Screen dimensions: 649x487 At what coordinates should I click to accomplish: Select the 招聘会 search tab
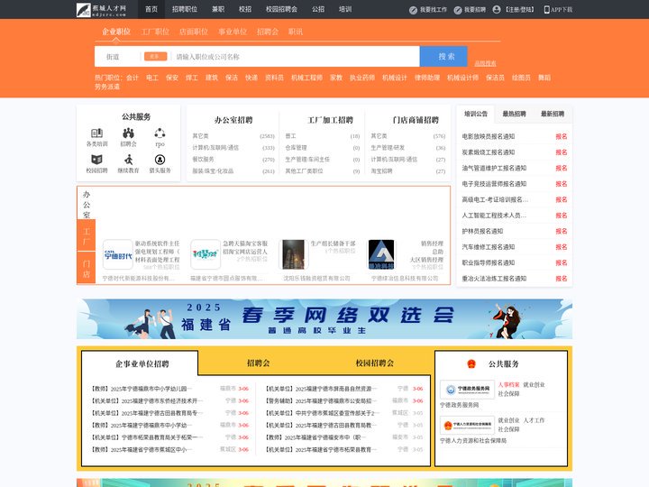tap(268, 32)
